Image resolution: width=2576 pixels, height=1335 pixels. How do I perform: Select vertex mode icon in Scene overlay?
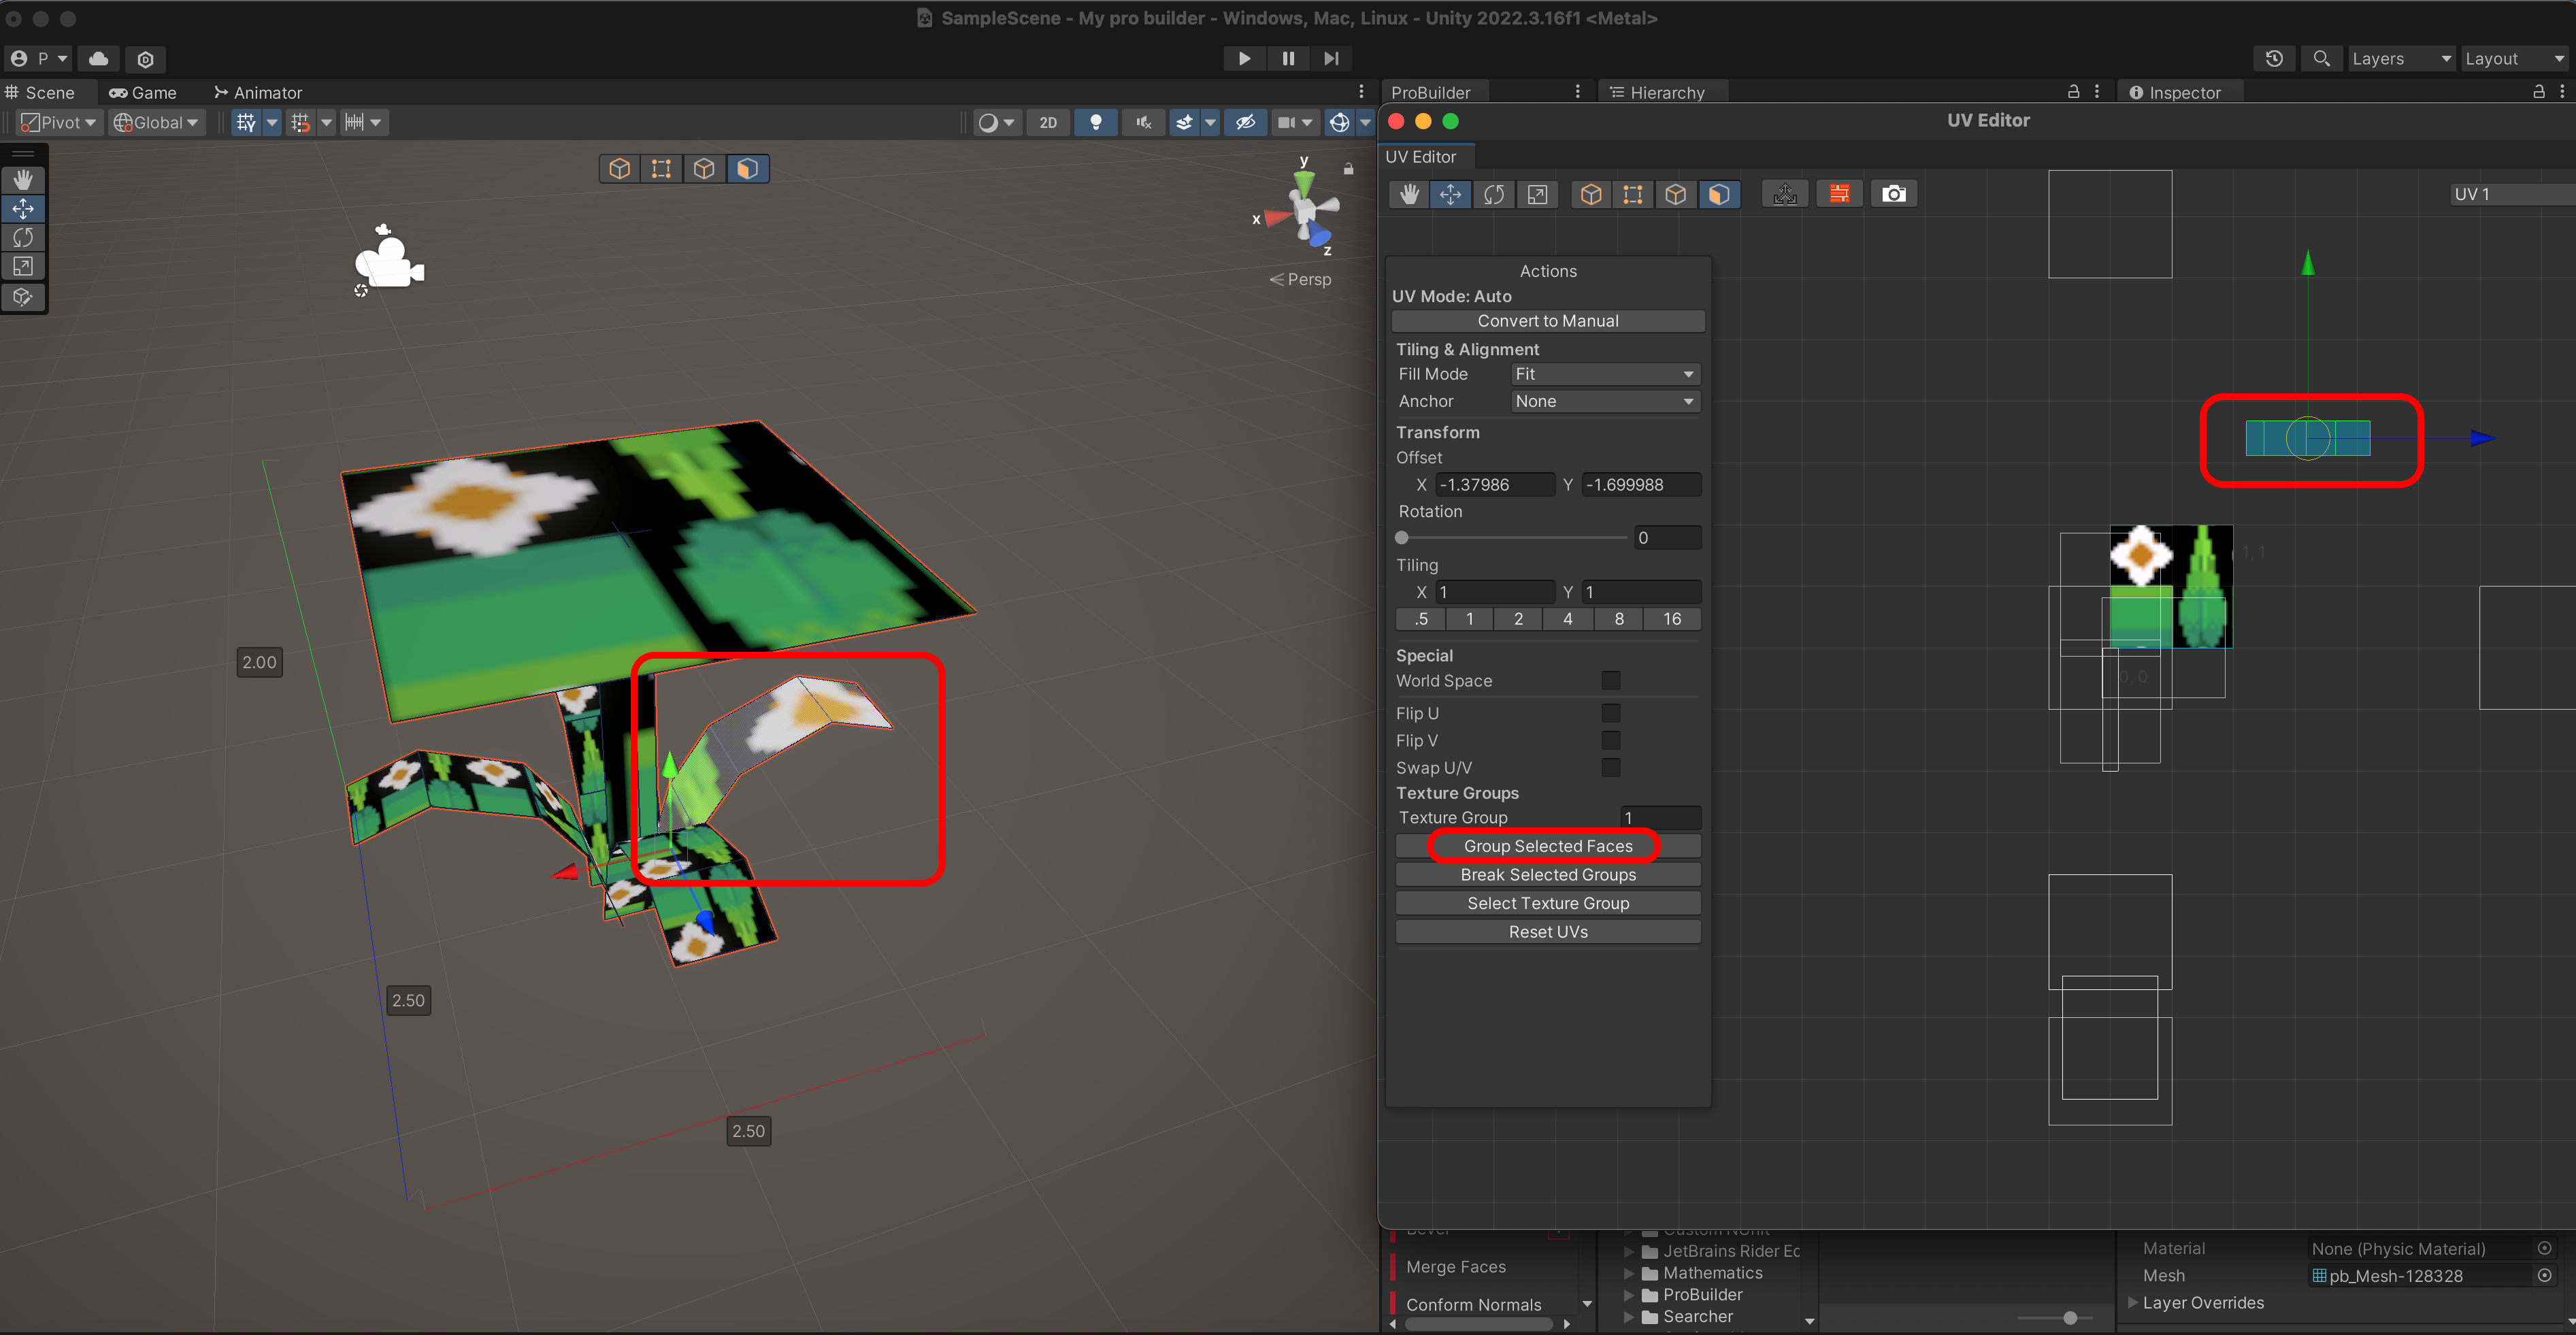[661, 168]
